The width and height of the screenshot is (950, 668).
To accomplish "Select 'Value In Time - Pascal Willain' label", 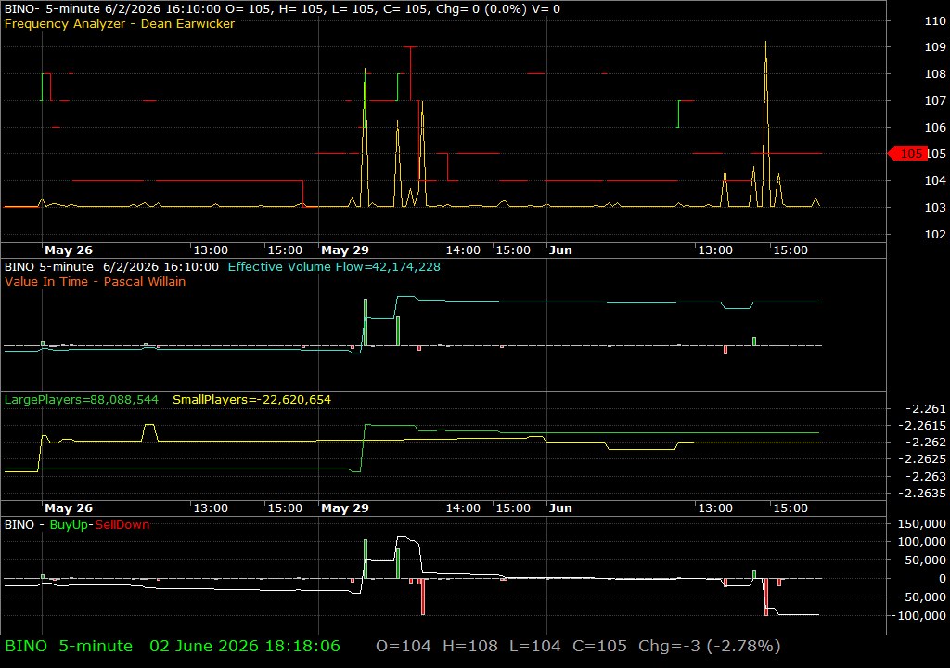I will point(96,281).
